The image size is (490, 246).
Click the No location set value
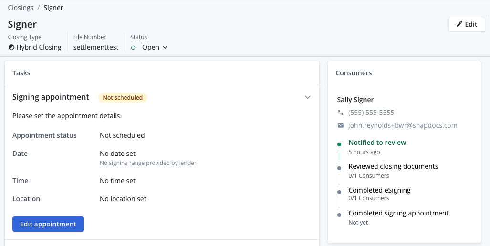(123, 199)
